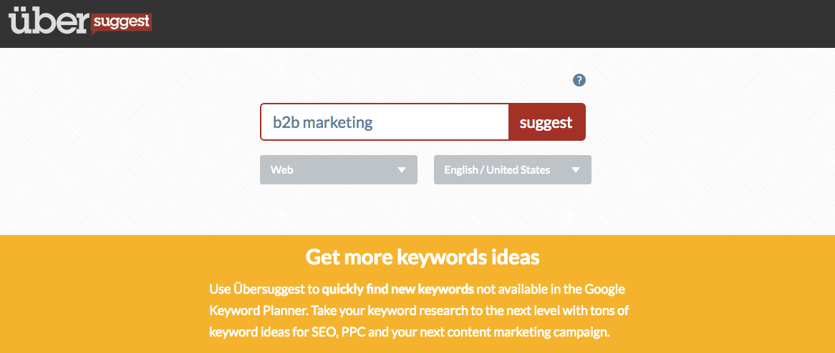Screen dimensions: 835x353
Task: Click an empty area of the dark header bar
Action: click(479, 24)
